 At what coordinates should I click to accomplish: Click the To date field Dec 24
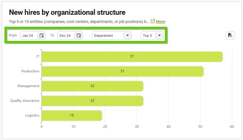(66, 36)
